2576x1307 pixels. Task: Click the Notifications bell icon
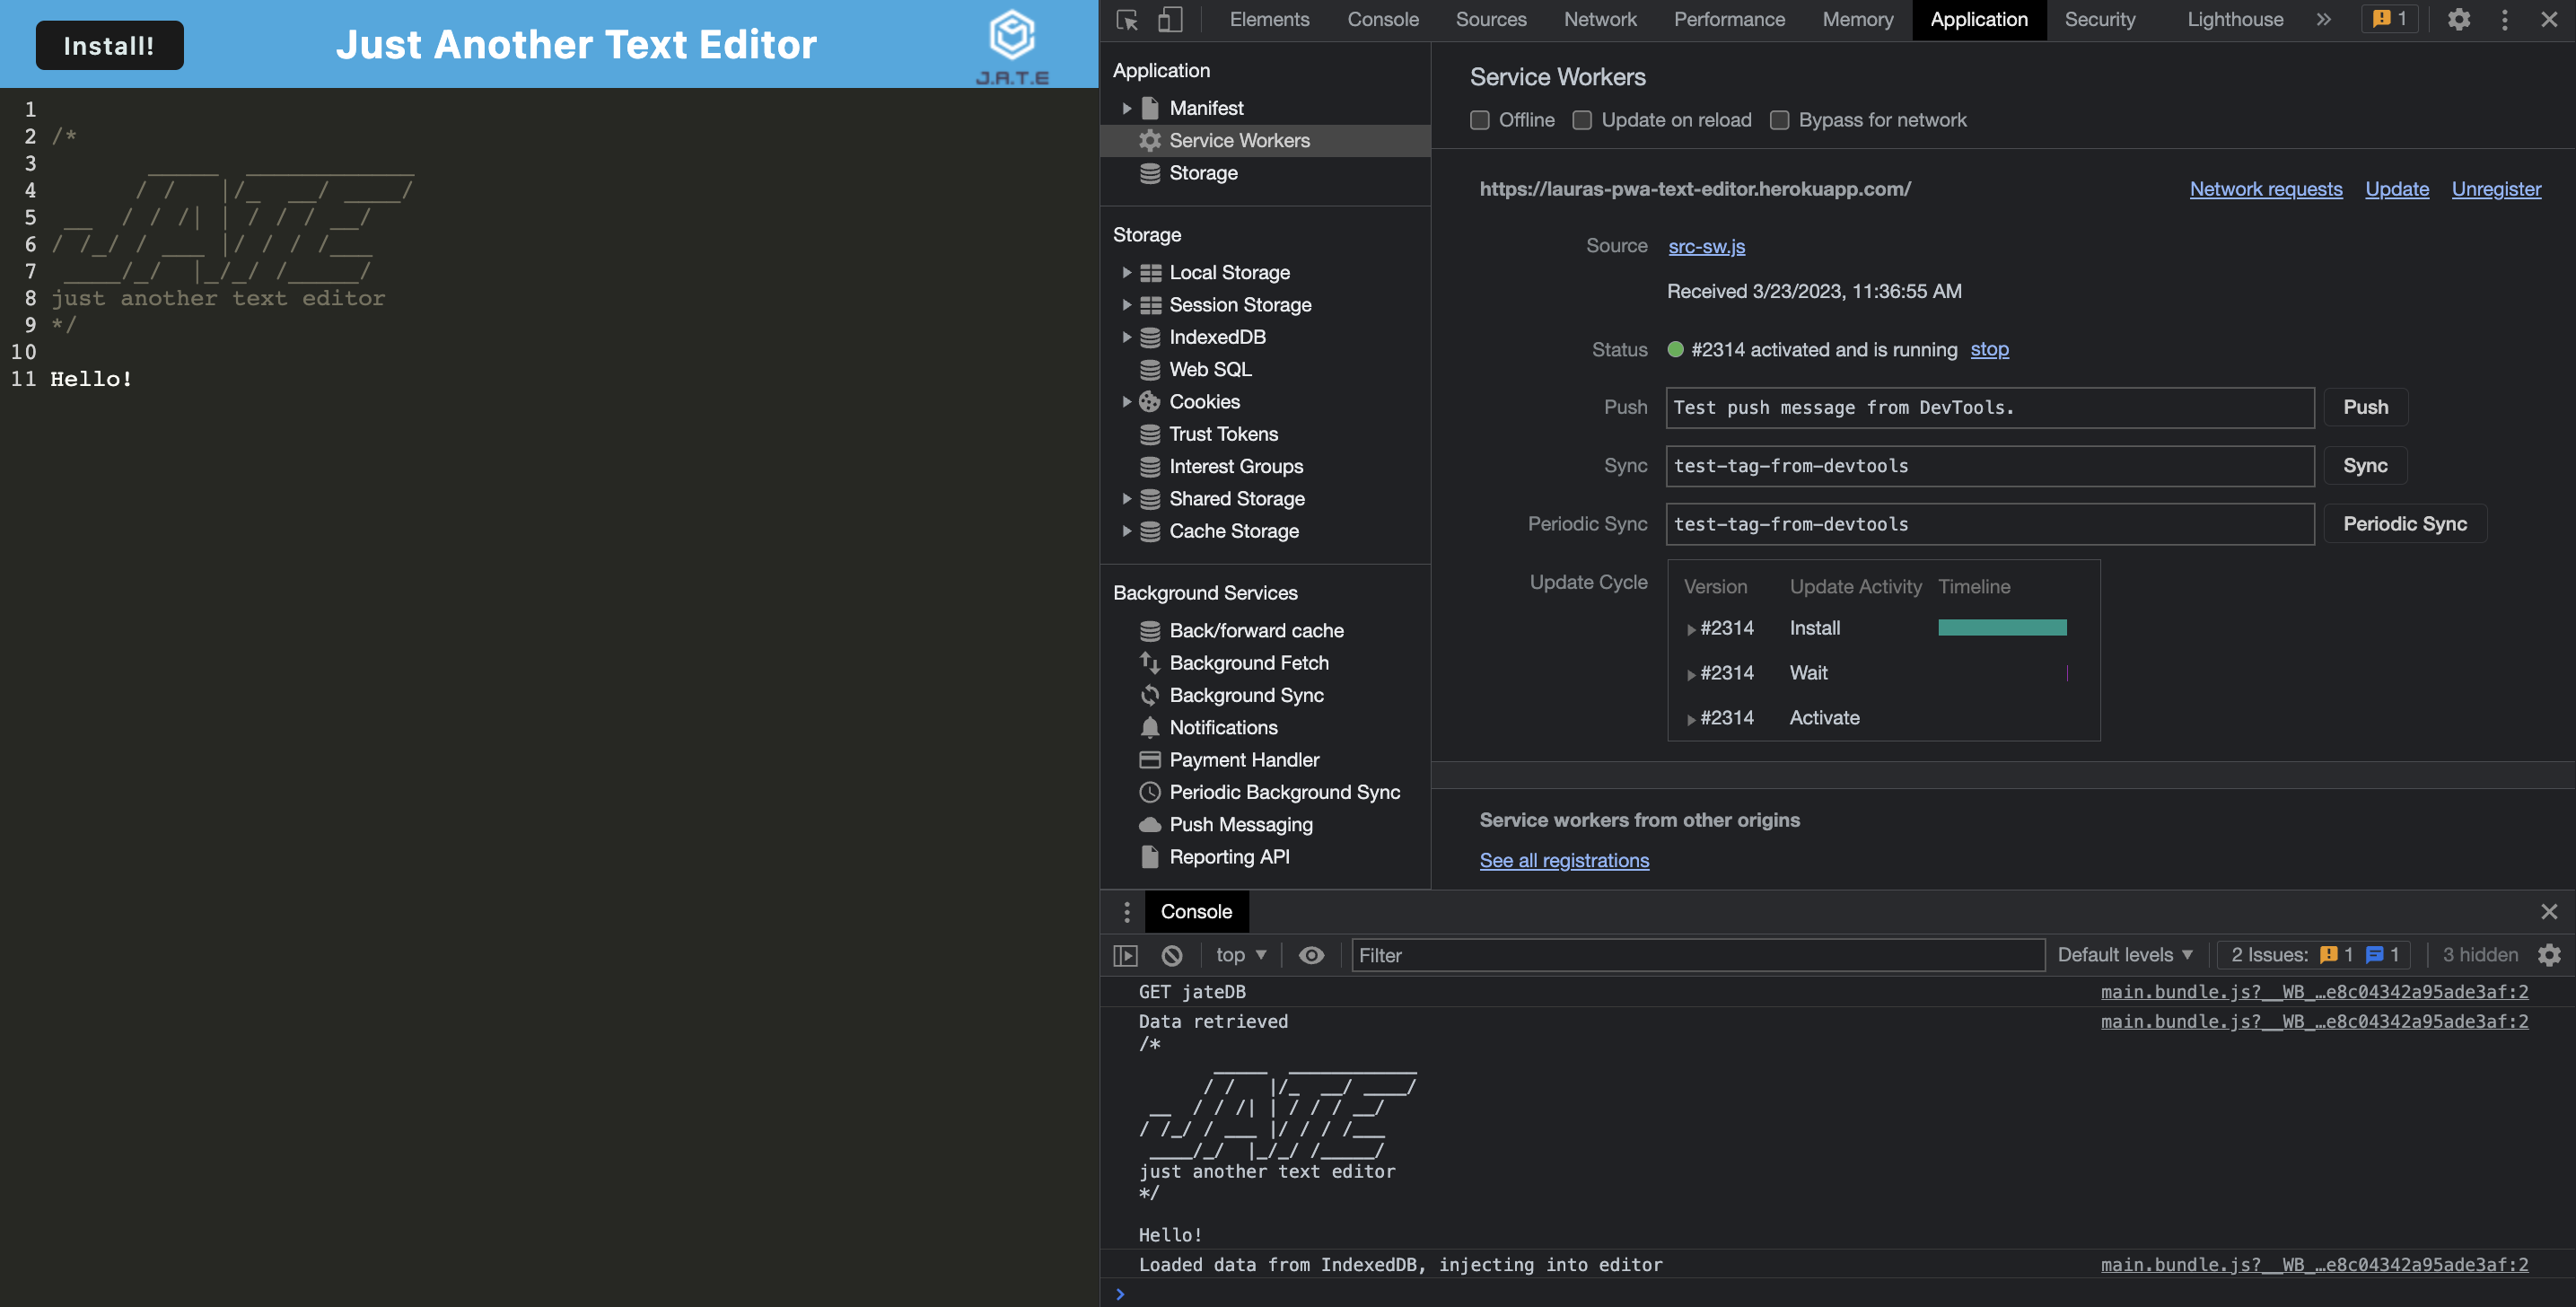(1150, 727)
